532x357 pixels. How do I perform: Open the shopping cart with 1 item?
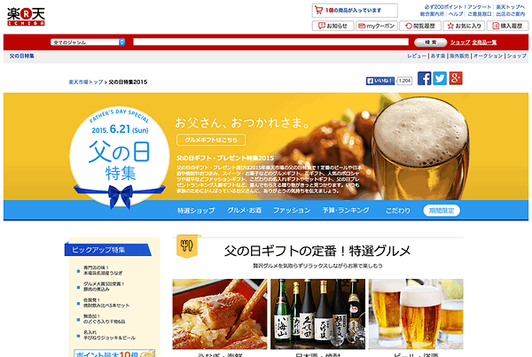point(355,11)
